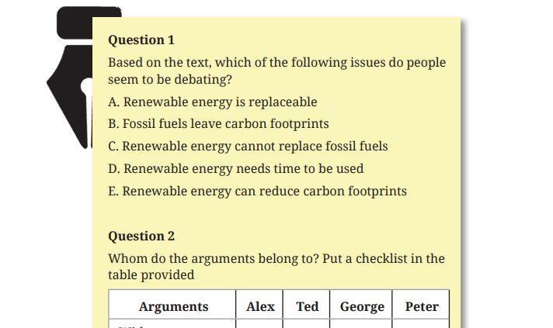Click the 'Whom do the arguments belong to?' line
This screenshot has height=328, width=553.
pyautogui.click(x=276, y=258)
